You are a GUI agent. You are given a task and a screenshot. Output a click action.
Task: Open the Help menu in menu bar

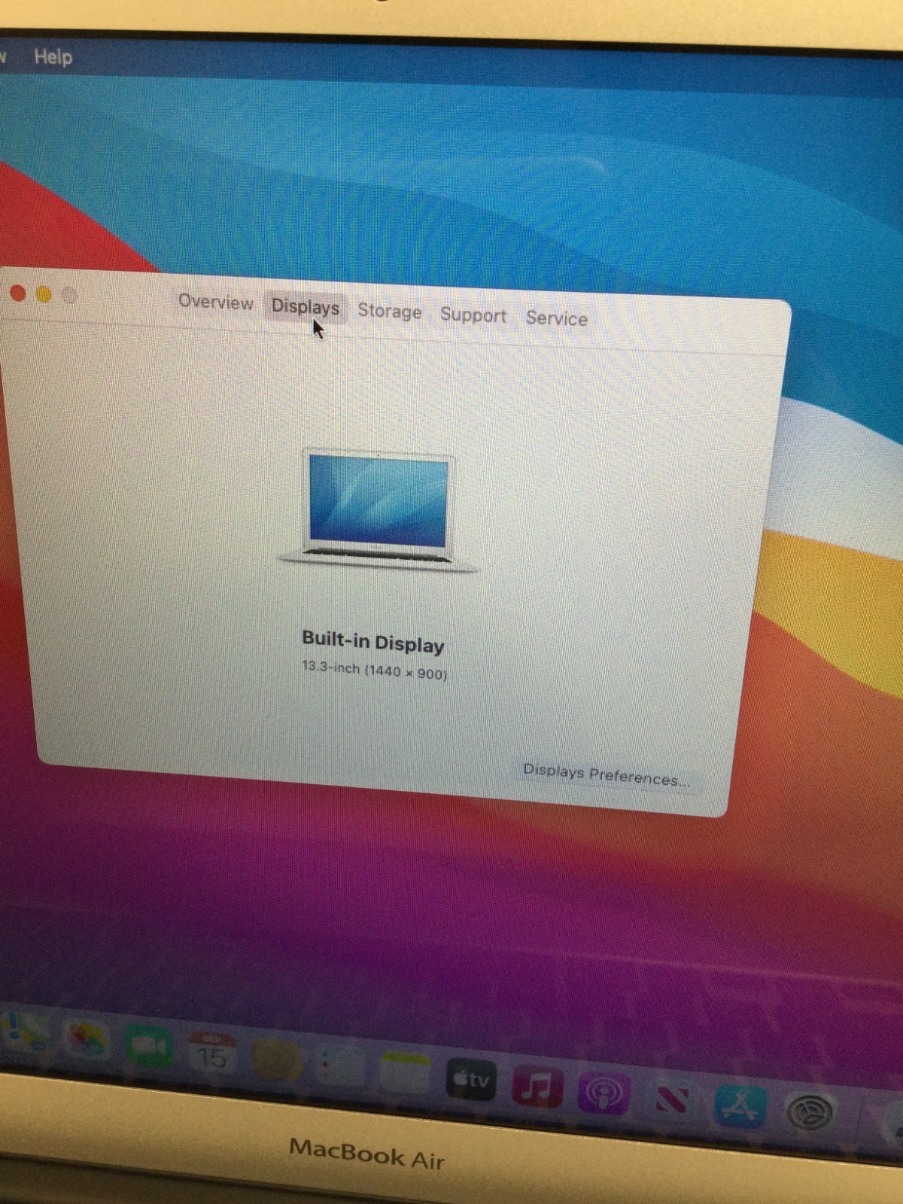pos(53,56)
